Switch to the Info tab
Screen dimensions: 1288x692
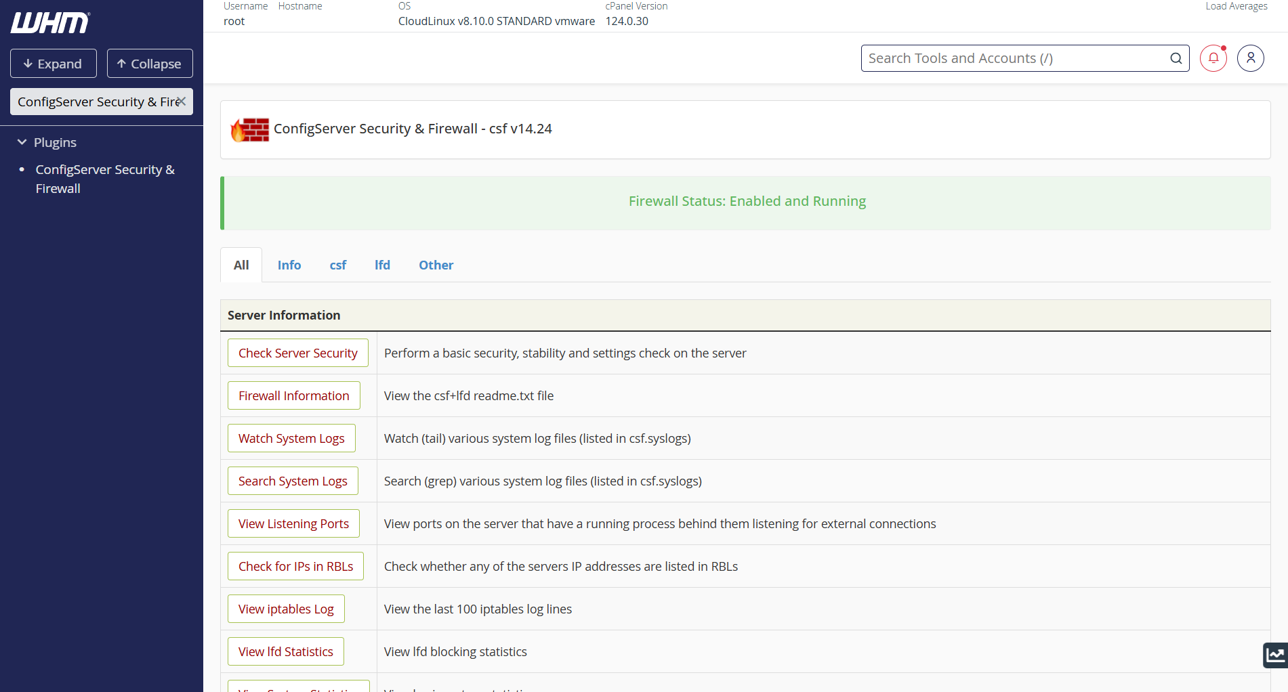click(x=289, y=265)
